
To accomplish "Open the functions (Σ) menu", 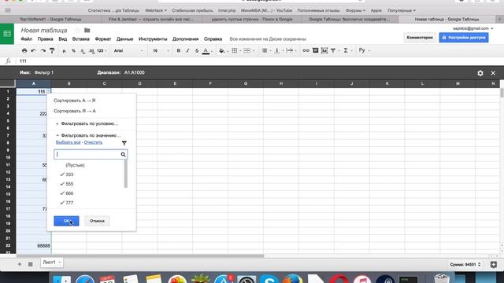I will click(x=347, y=50).
